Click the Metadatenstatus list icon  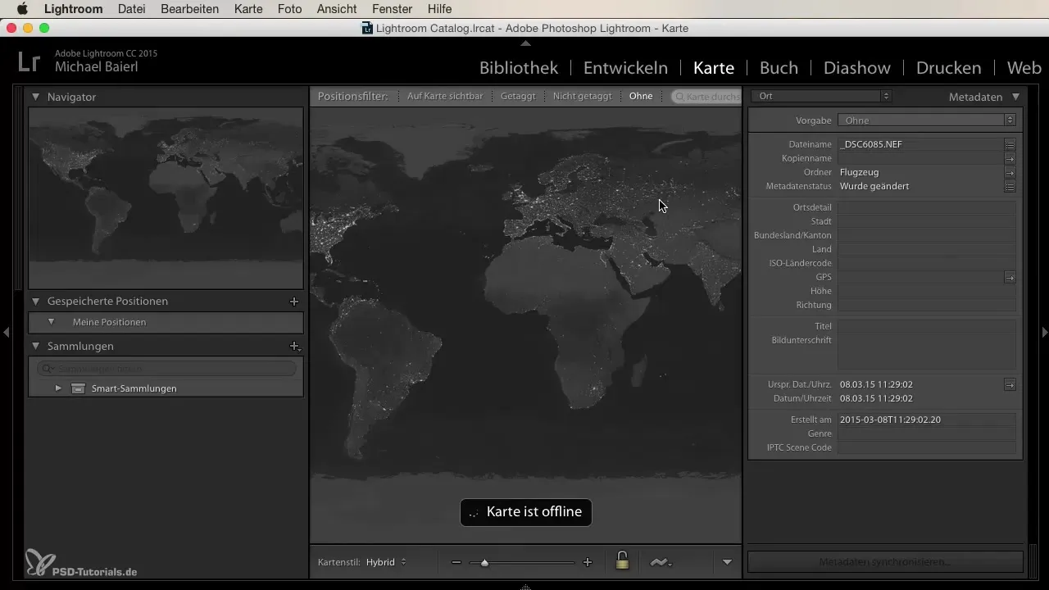click(x=1010, y=186)
